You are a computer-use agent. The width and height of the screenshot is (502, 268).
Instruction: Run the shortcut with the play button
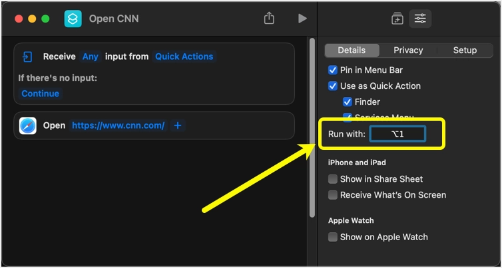pos(302,19)
